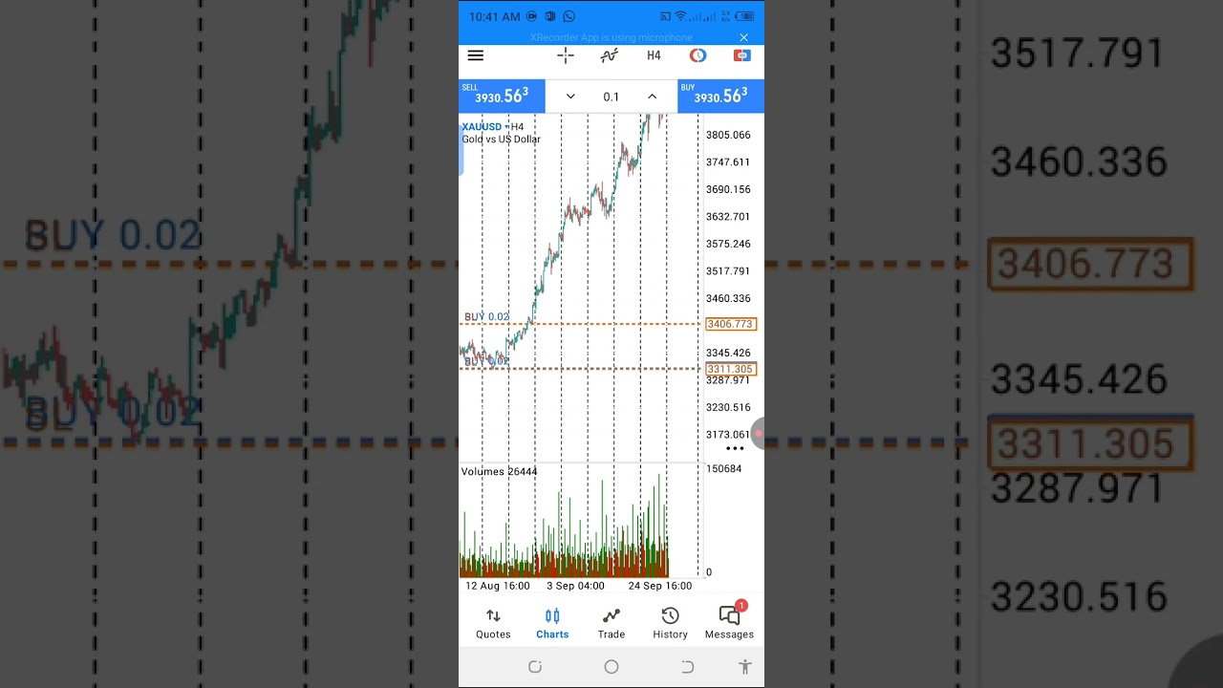
Task: Activate the crosshair cursor tool
Action: point(566,55)
